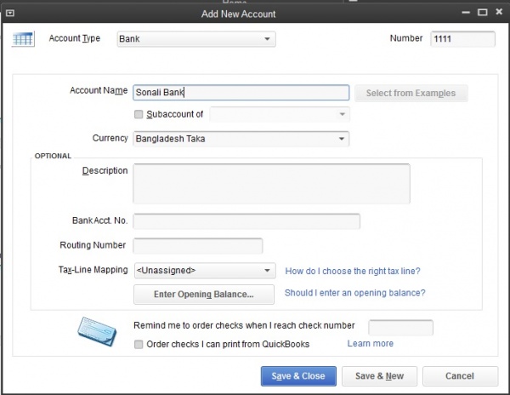This screenshot has width=510, height=395.
Task: Click the Save & Close button
Action: 298,375
